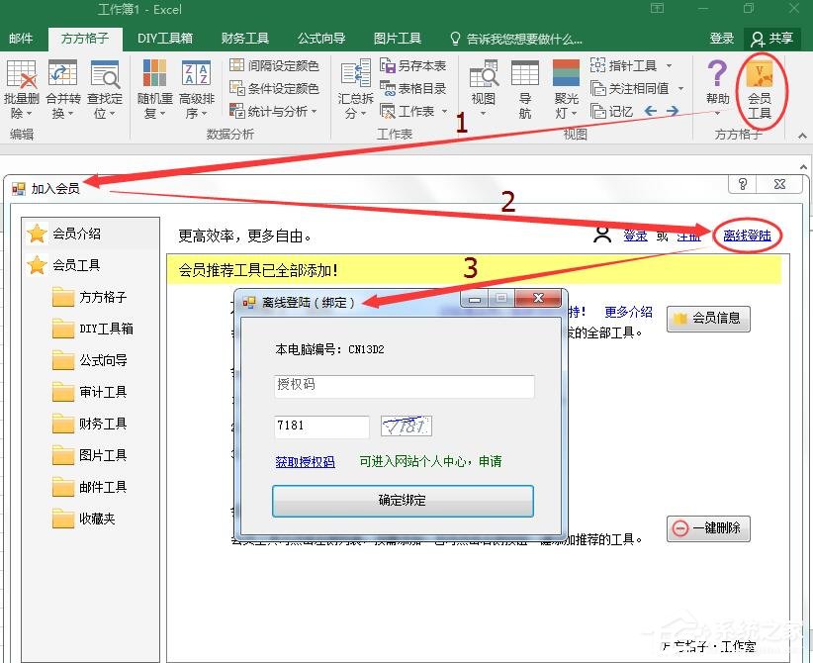
Task: Click the 聚光灯 icon
Action: 566,72
